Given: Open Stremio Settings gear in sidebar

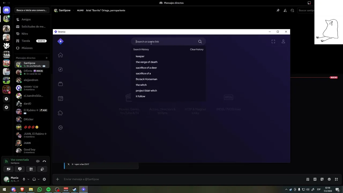Looking at the screenshot, I should 60,128.
